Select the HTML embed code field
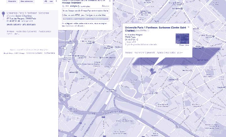The width and height of the screenshot is (226, 137). coord(86,19)
